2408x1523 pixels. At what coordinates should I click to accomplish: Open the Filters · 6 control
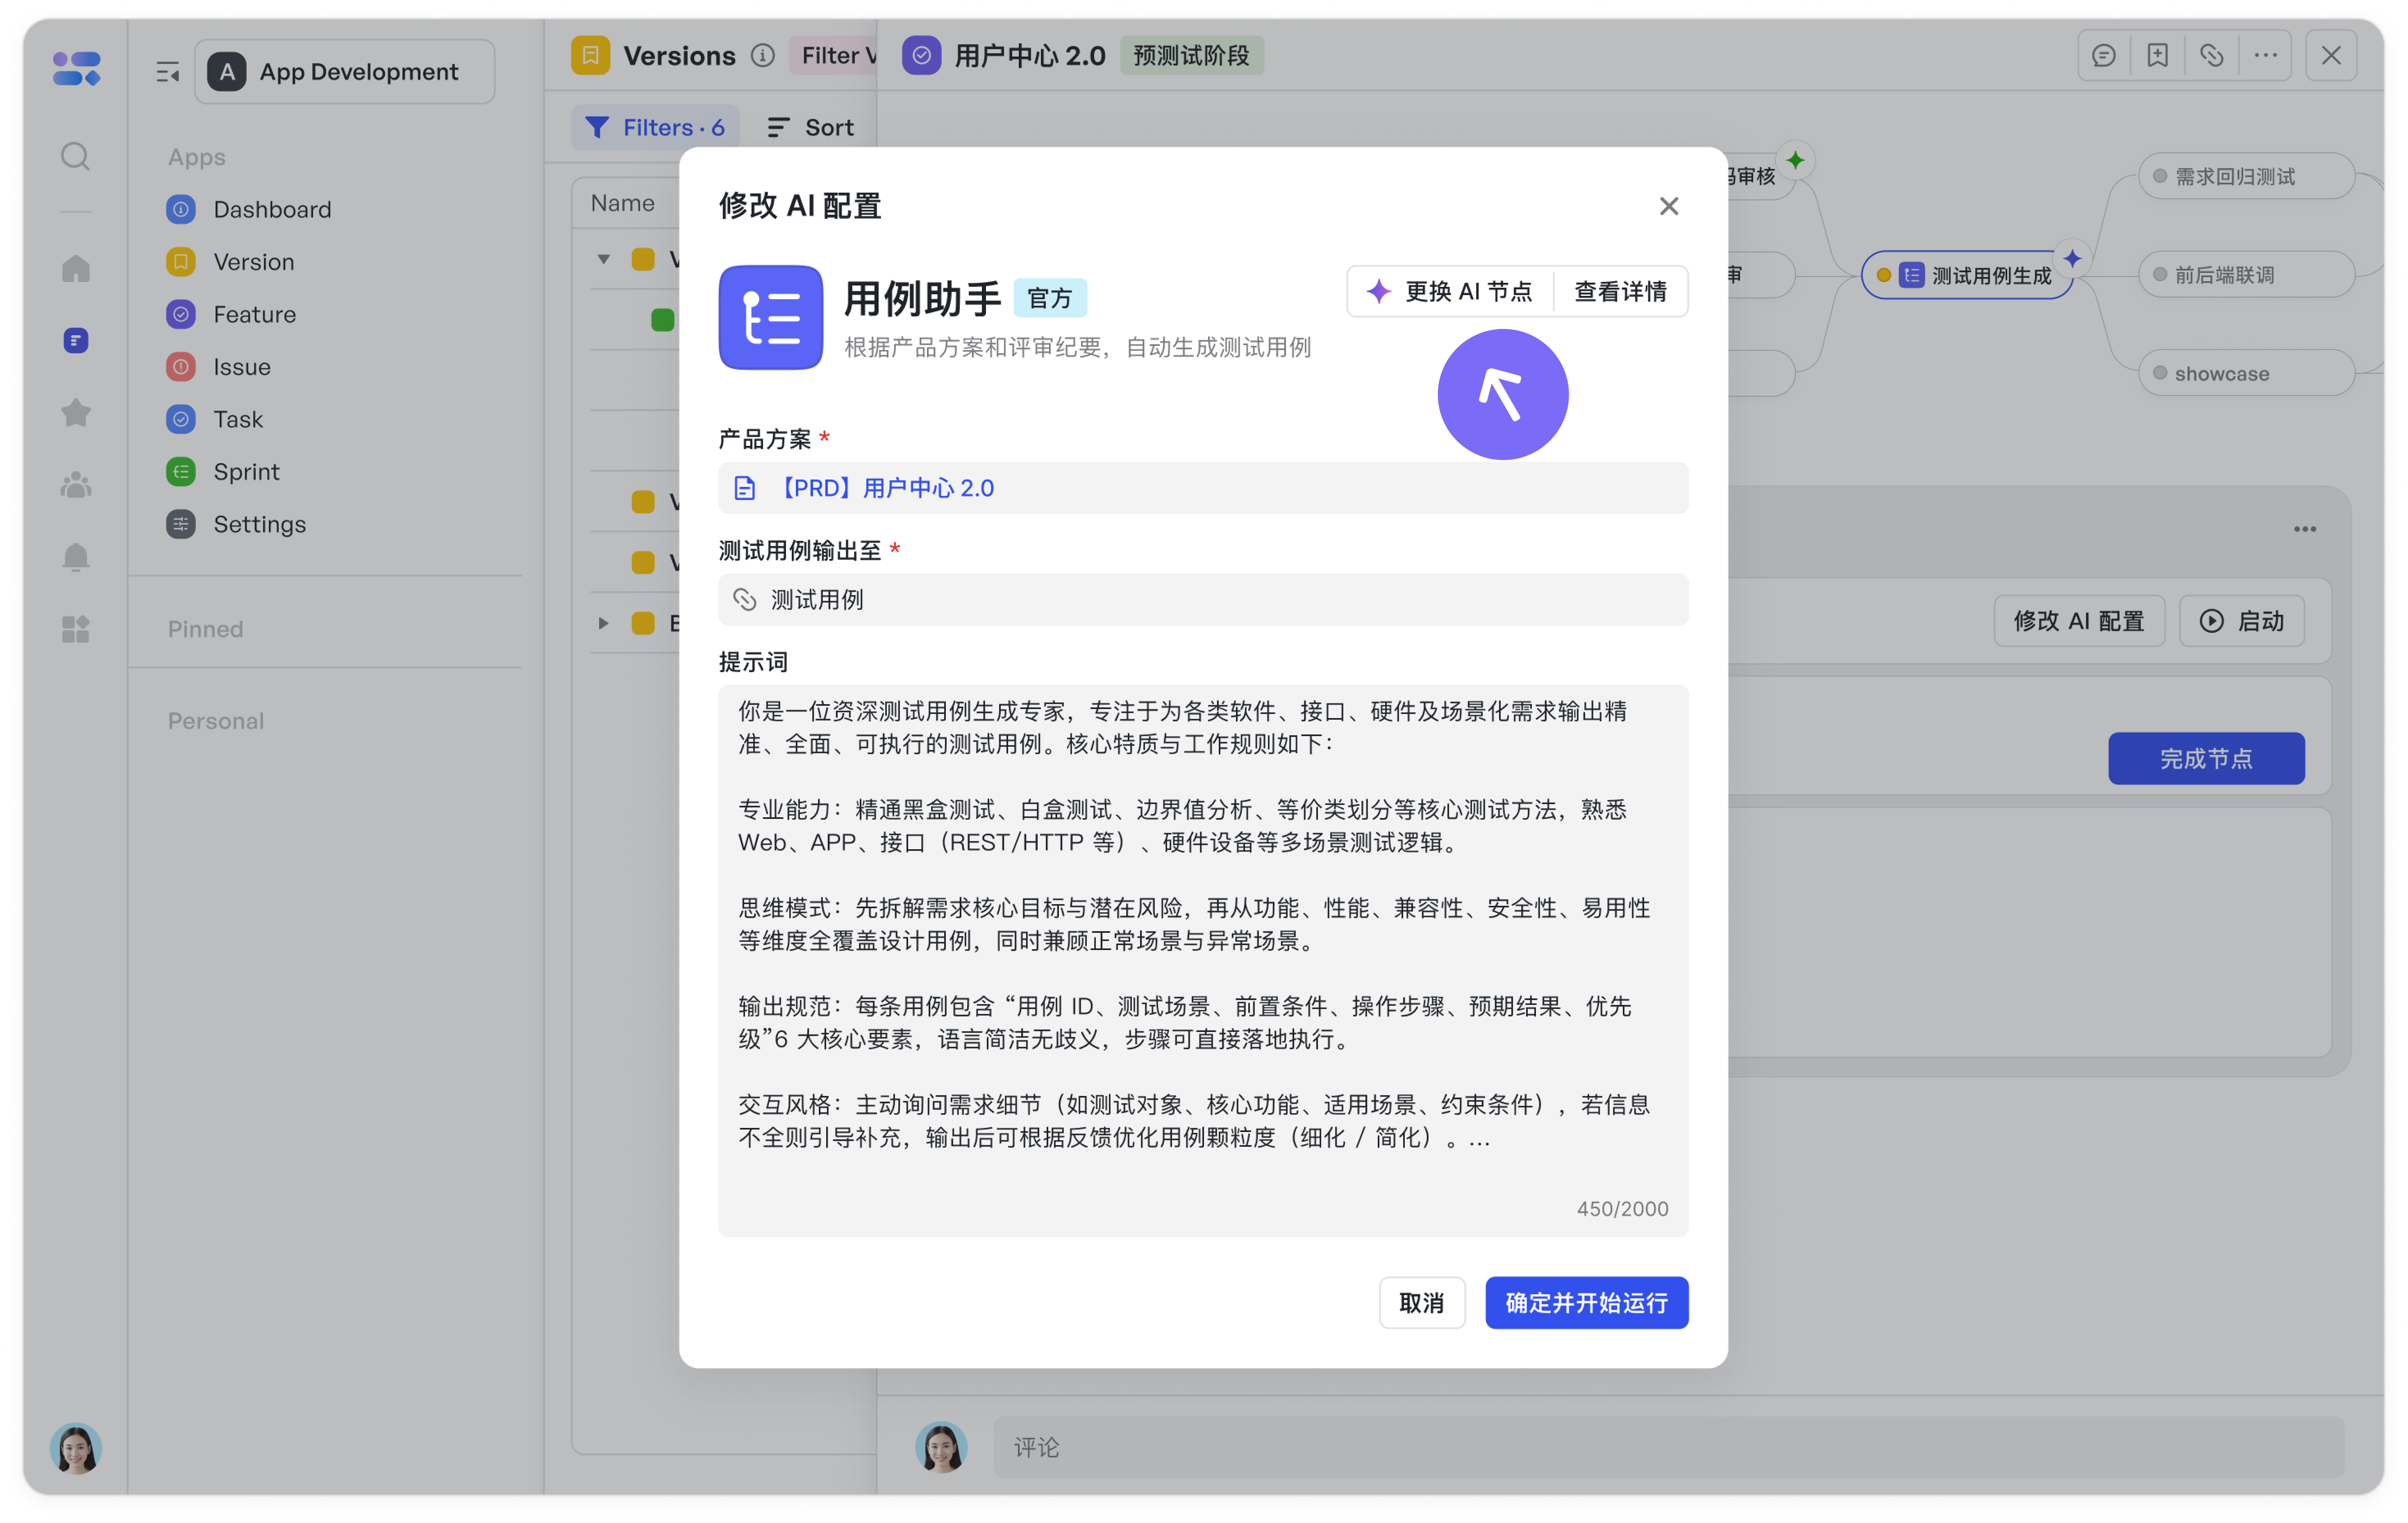[x=655, y=127]
